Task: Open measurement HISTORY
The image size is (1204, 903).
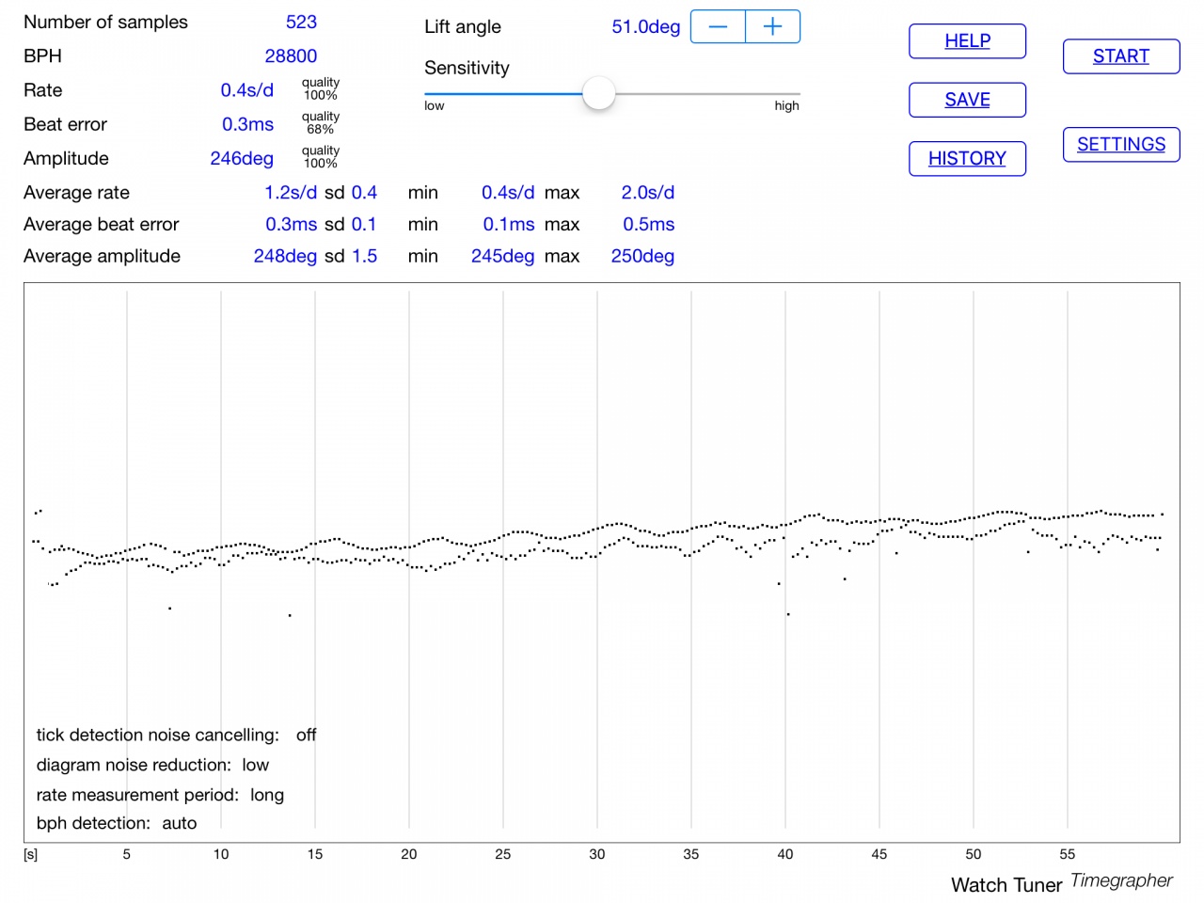Action: tap(967, 159)
